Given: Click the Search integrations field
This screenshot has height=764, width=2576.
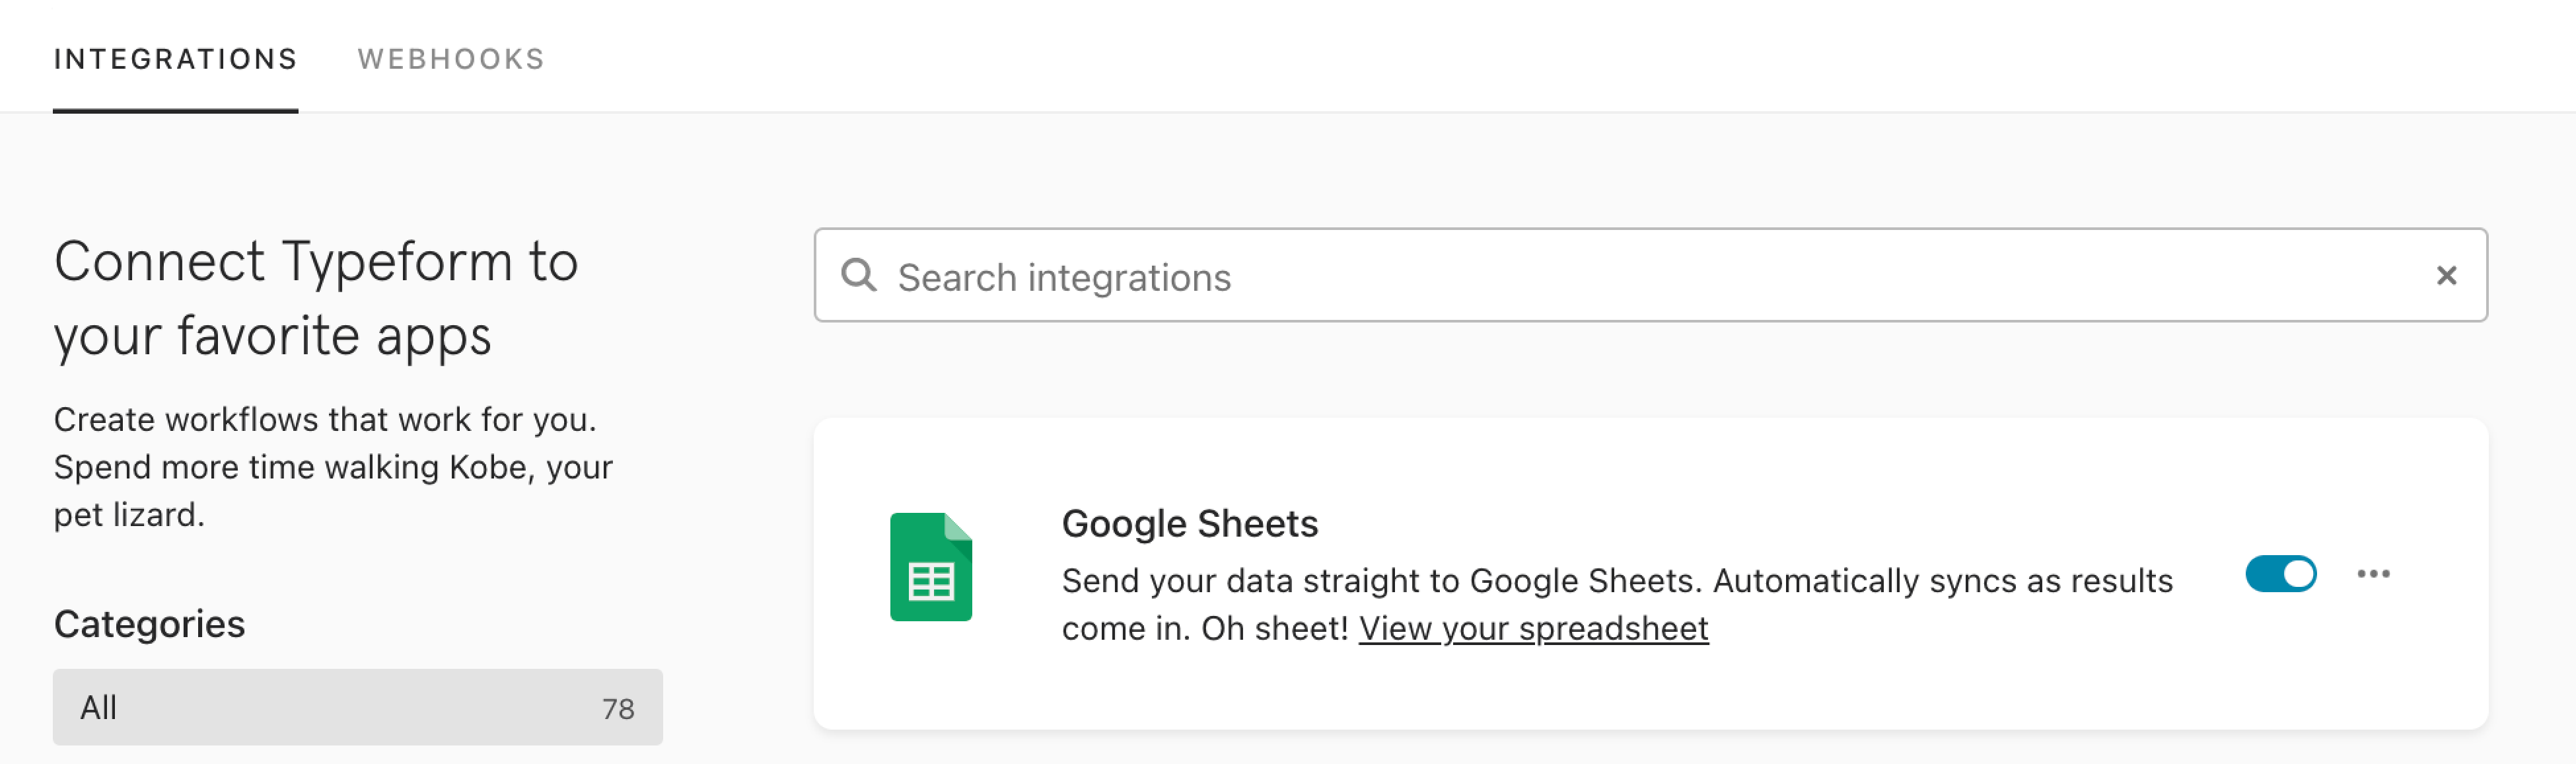Looking at the screenshot, I should [1650, 275].
